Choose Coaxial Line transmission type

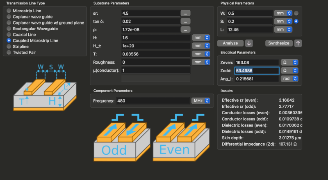click(x=9, y=35)
